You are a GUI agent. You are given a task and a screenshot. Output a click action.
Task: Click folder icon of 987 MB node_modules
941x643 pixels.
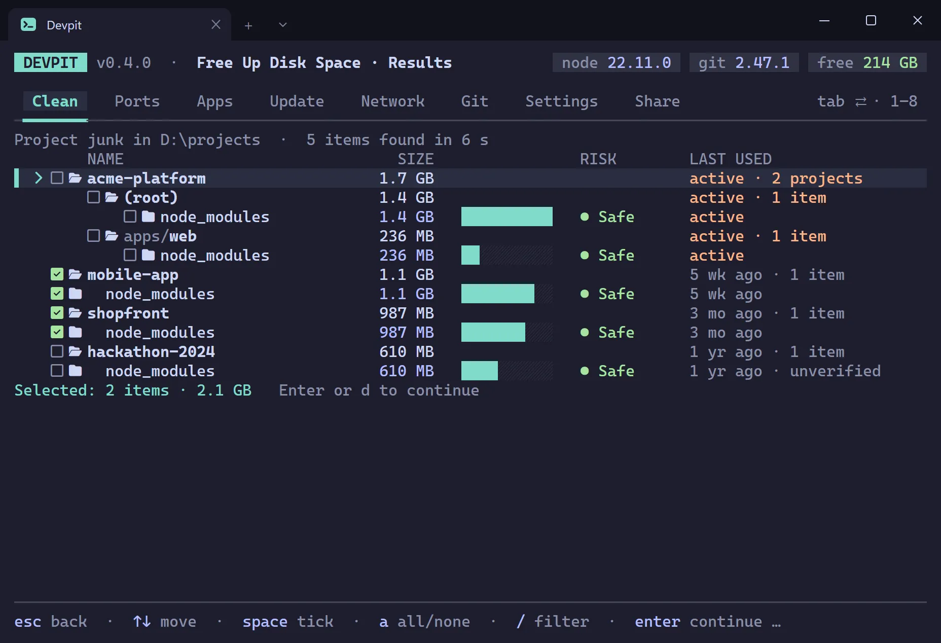coord(75,332)
